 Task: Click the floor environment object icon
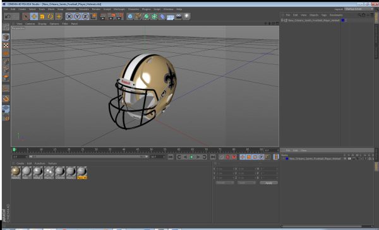pos(171,17)
